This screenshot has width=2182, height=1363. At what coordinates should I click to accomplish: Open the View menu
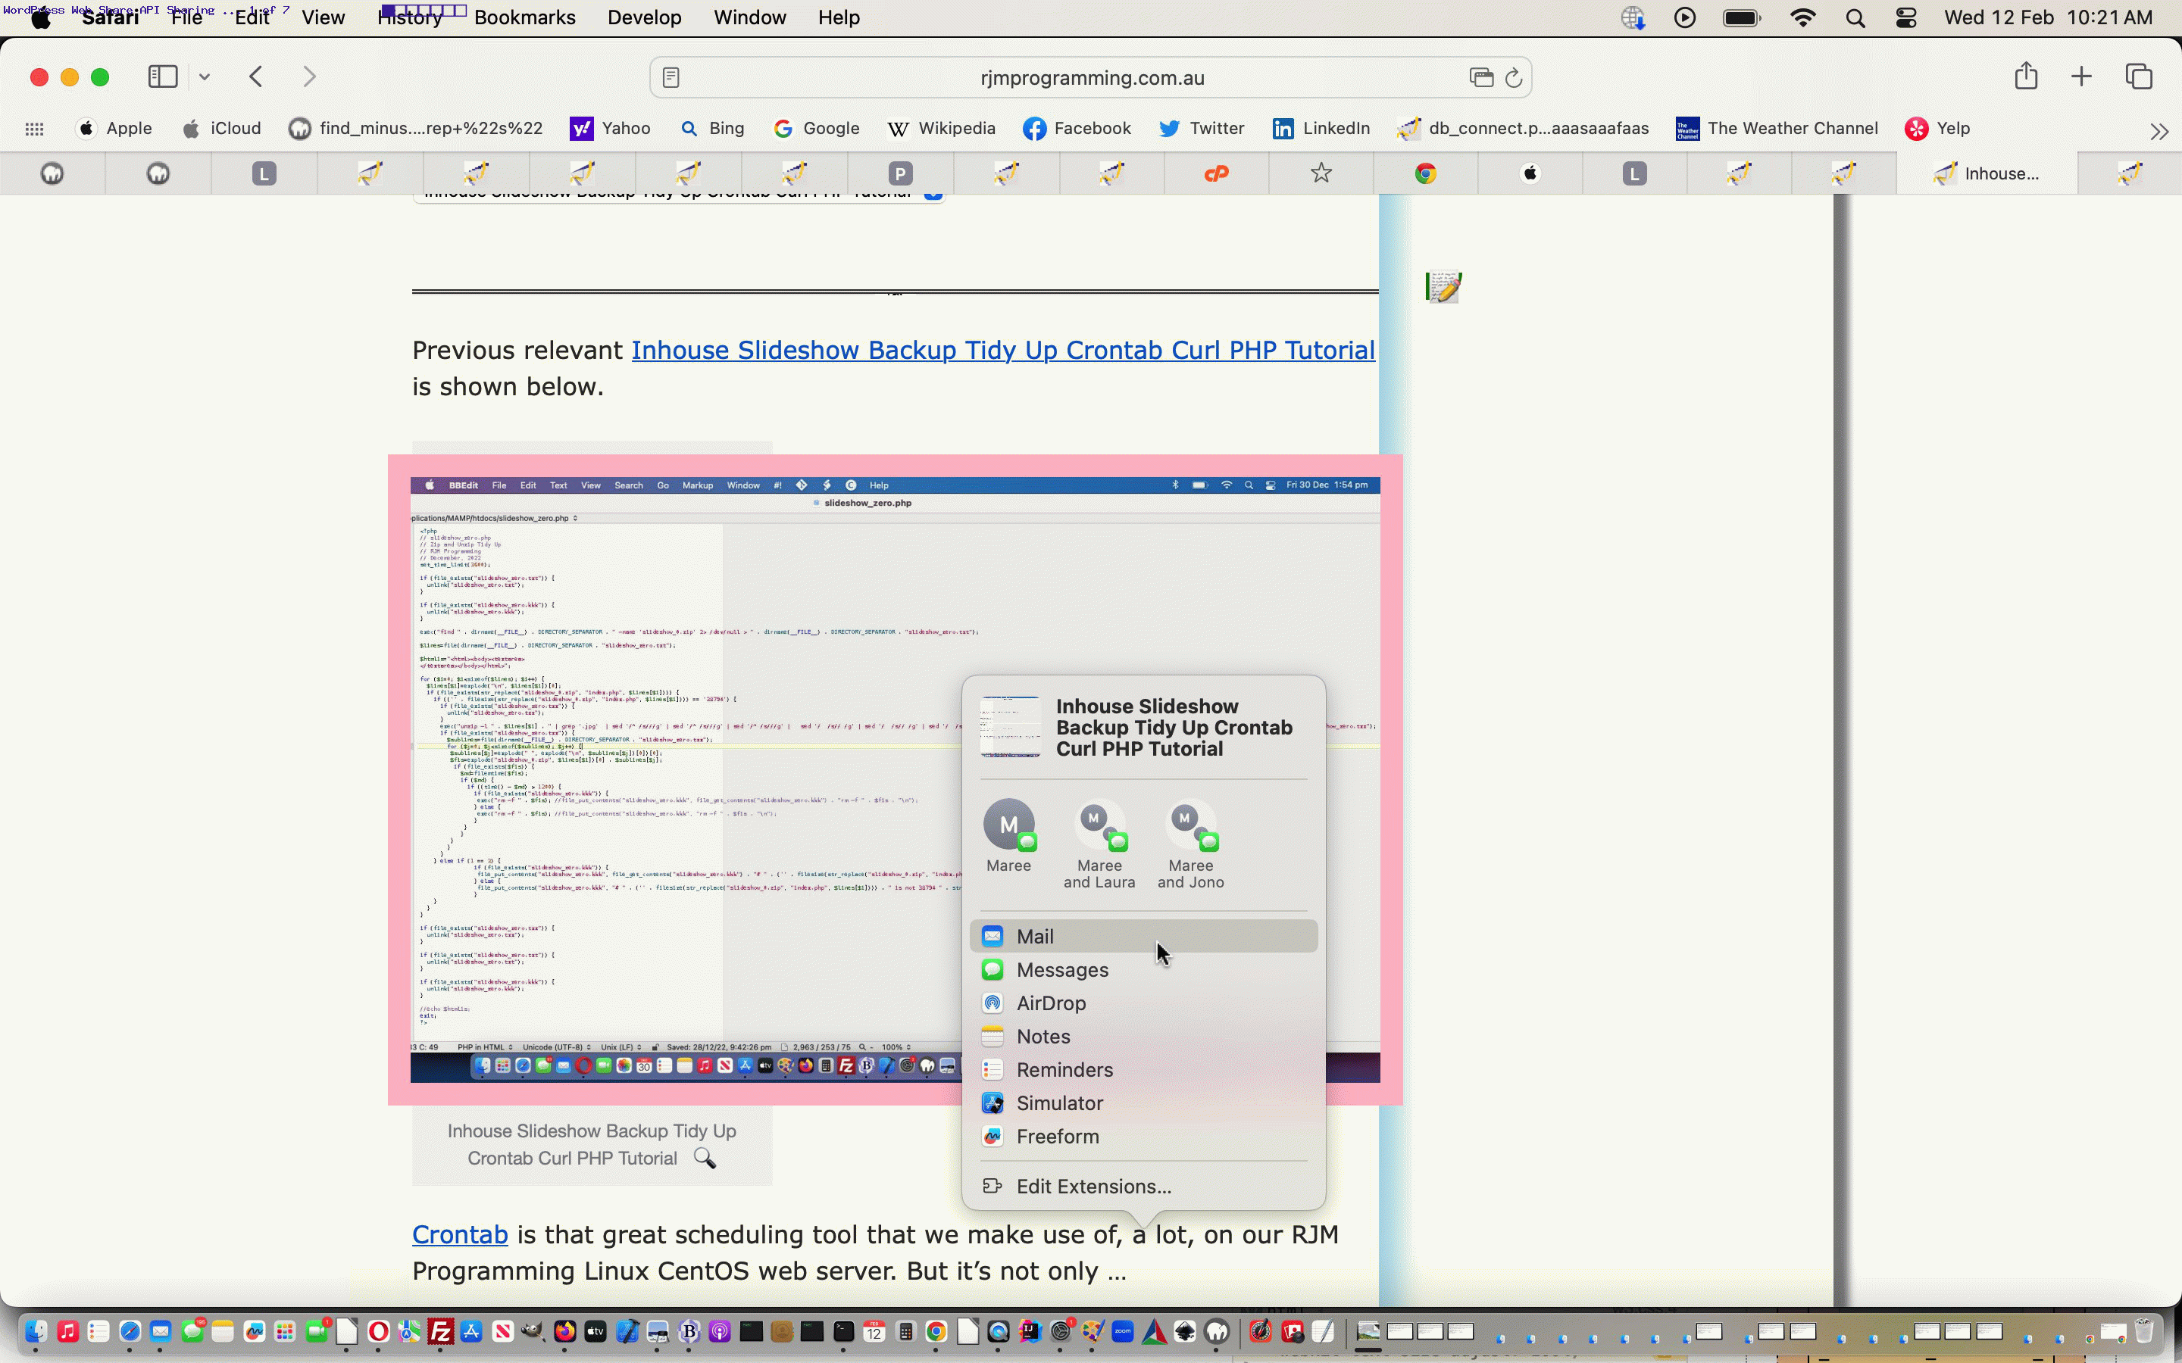coord(323,17)
